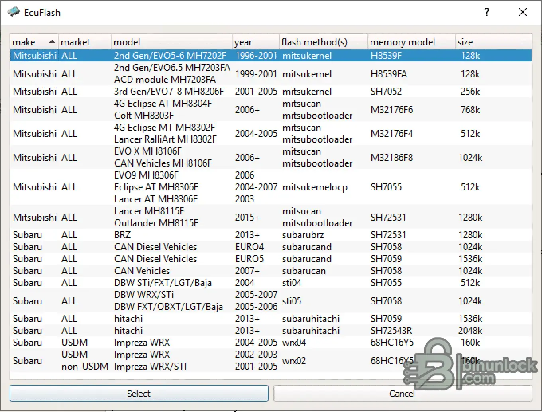
Task: Pick the Outlander MH8115F model entry
Action: click(156, 223)
